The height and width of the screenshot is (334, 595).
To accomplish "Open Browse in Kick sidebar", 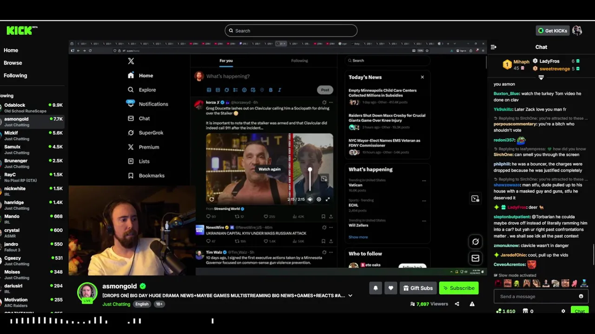I will [x=13, y=63].
